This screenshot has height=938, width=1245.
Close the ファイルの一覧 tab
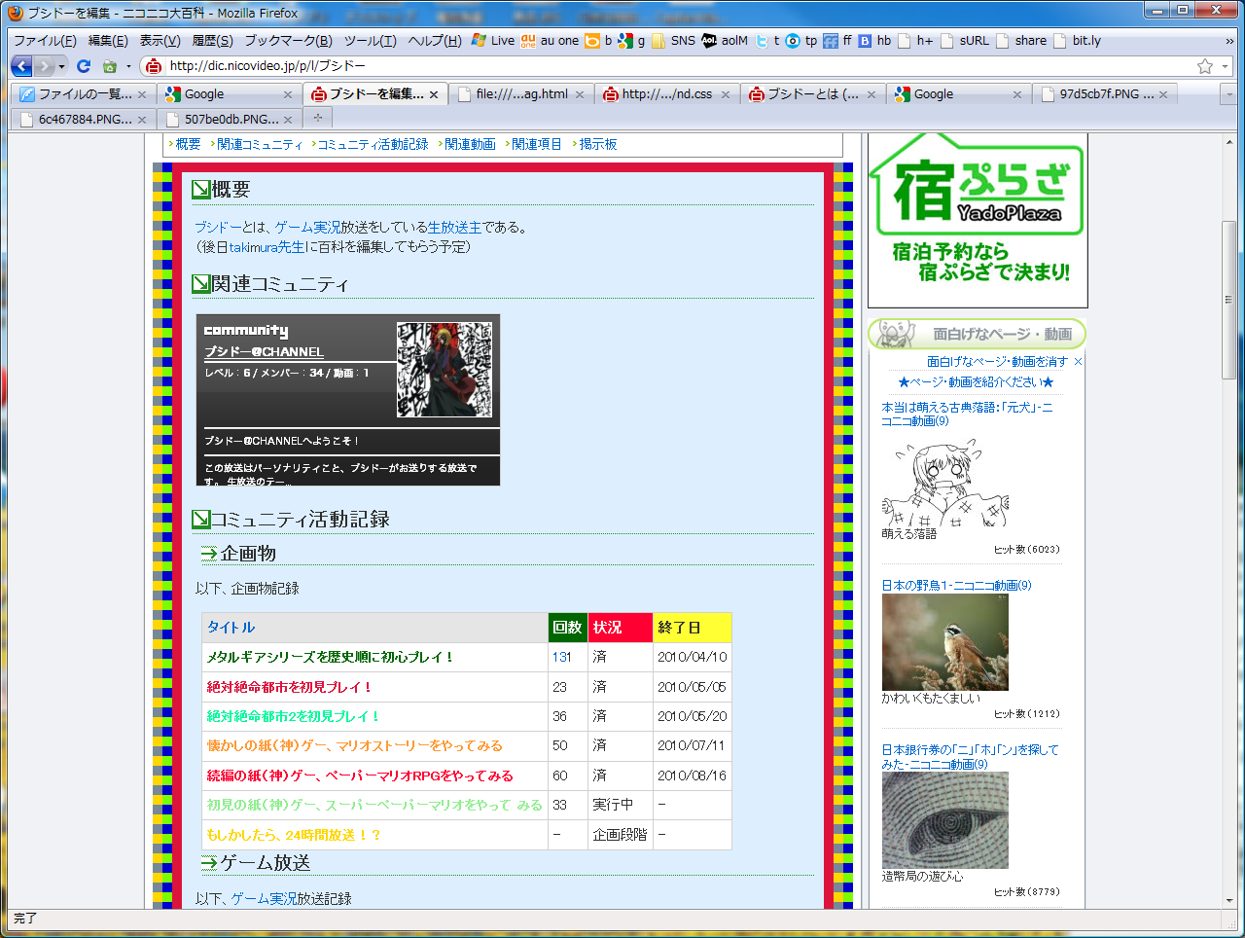[x=142, y=94]
